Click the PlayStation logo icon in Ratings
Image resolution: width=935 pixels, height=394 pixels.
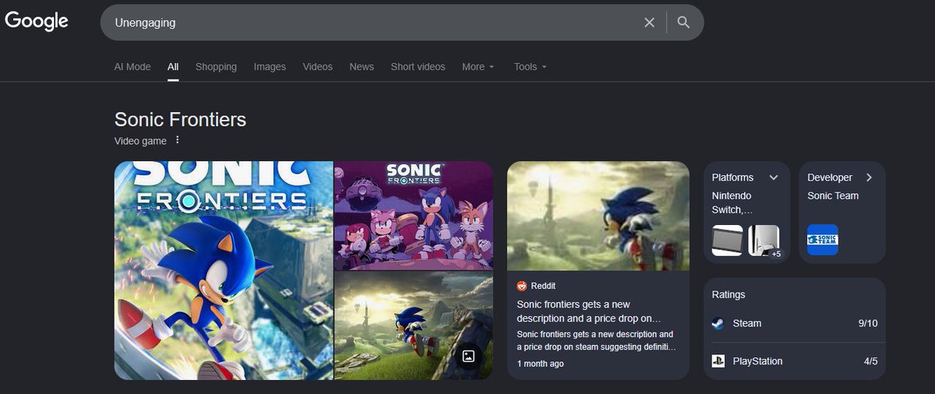pos(718,361)
